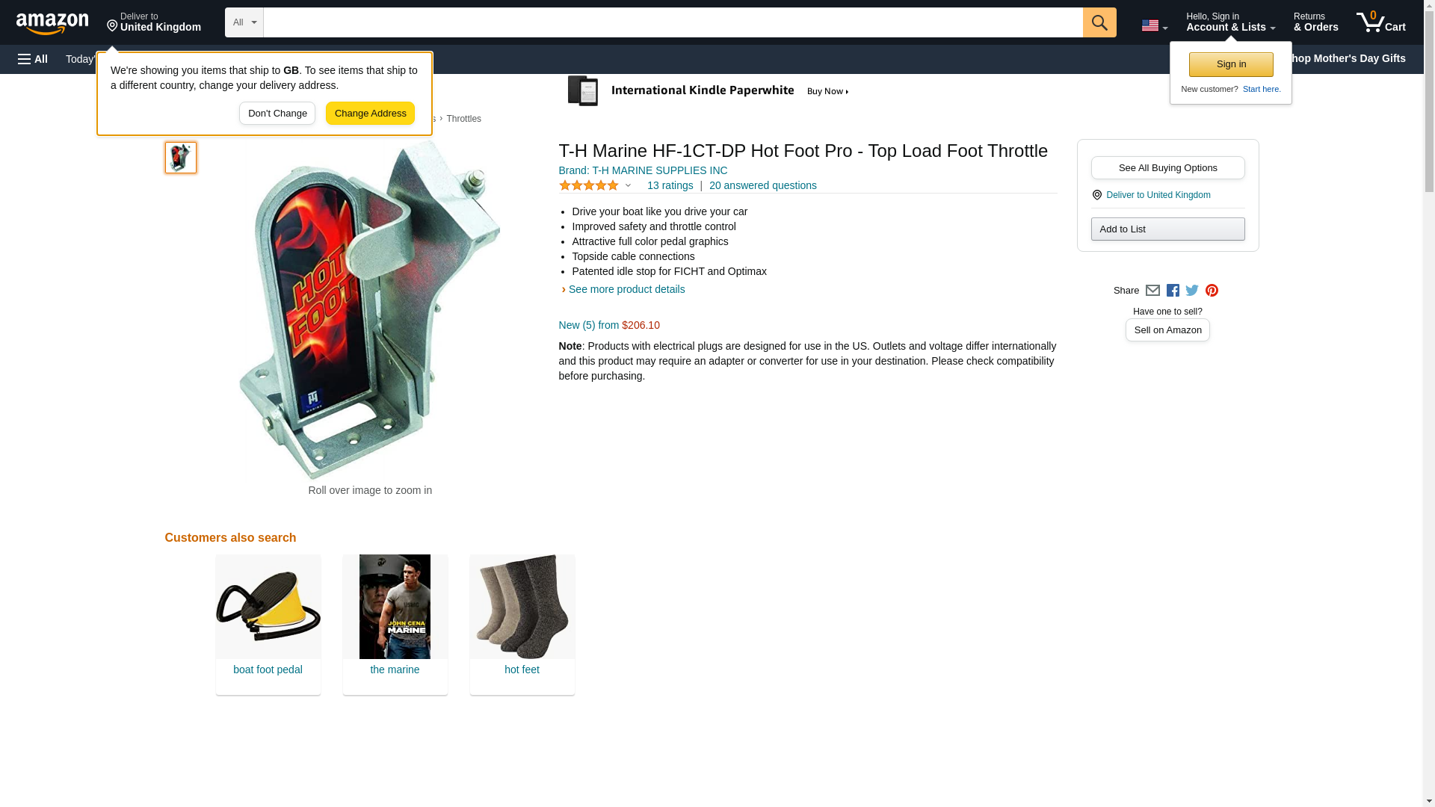Click the search magnifier button
Screen dimensions: 1435x807
(x=1099, y=22)
